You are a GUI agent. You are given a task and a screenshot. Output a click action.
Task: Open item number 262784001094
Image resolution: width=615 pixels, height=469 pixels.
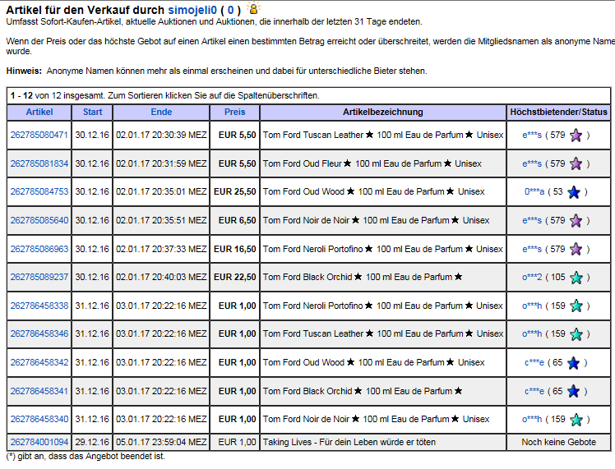click(39, 443)
